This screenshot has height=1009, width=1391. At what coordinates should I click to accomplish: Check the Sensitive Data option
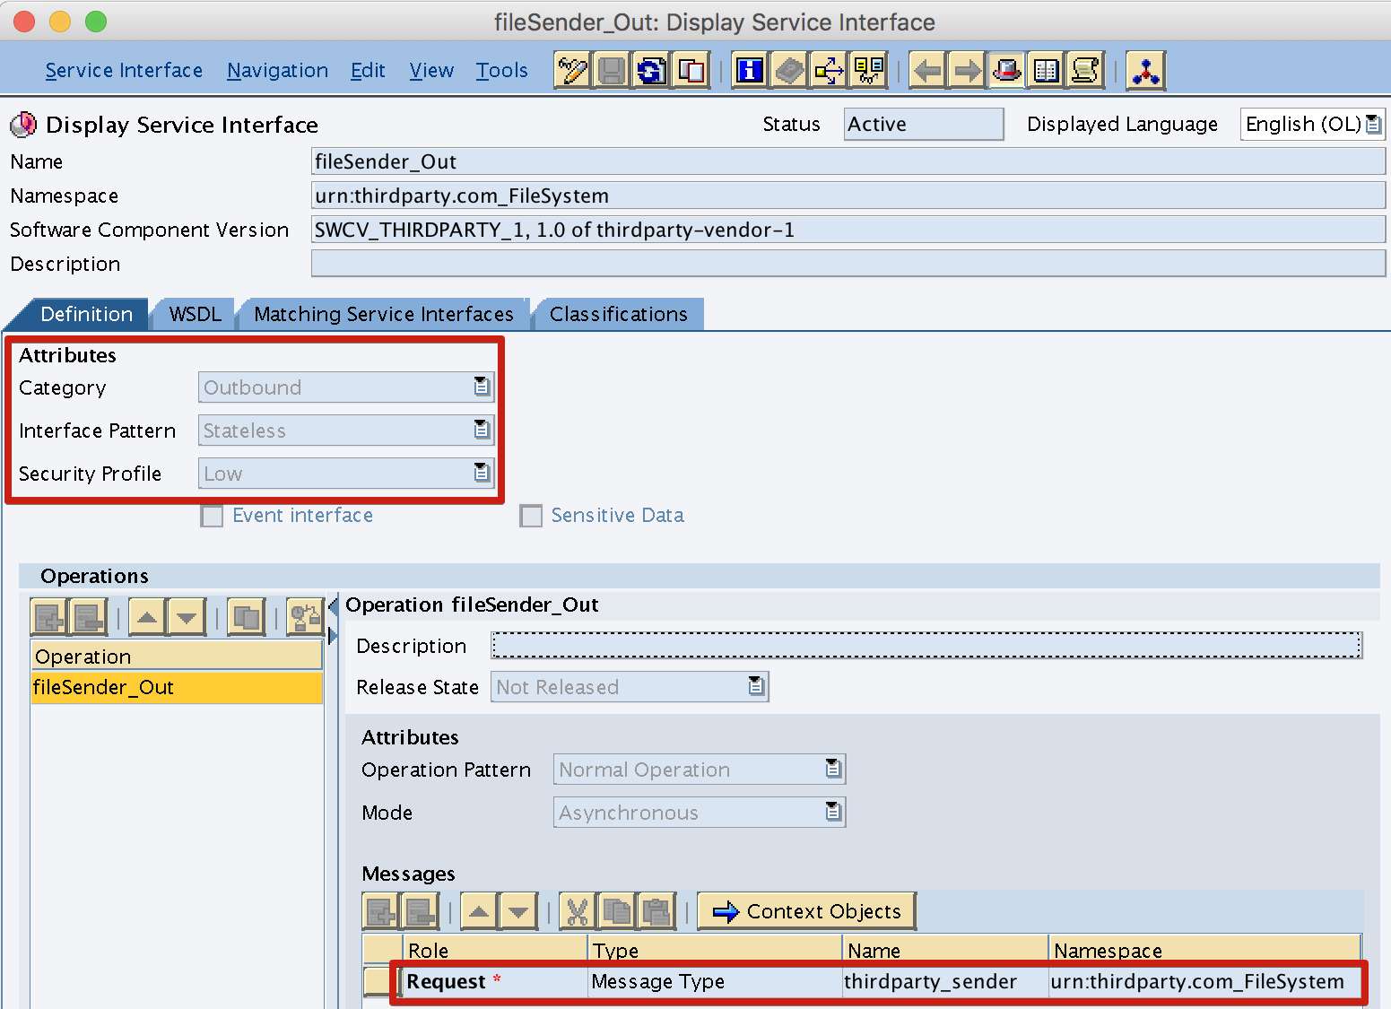(x=531, y=516)
